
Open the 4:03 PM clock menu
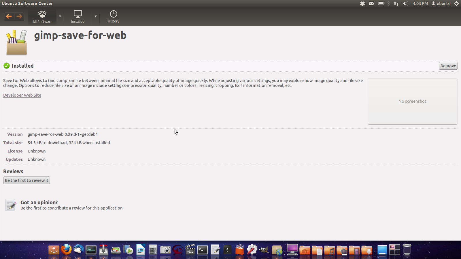pyautogui.click(x=420, y=3)
